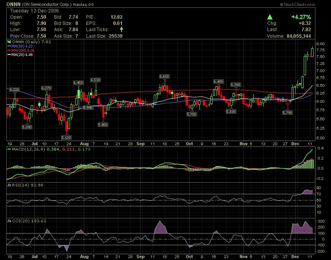Click the Chg value +0.32
The image size is (331, 260).
tap(305, 23)
